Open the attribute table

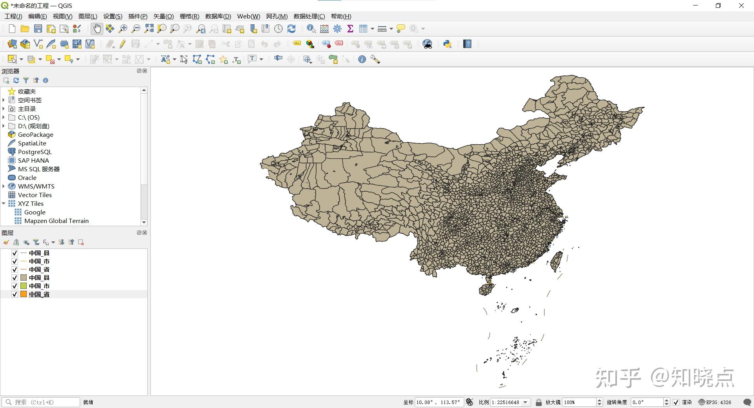click(363, 28)
